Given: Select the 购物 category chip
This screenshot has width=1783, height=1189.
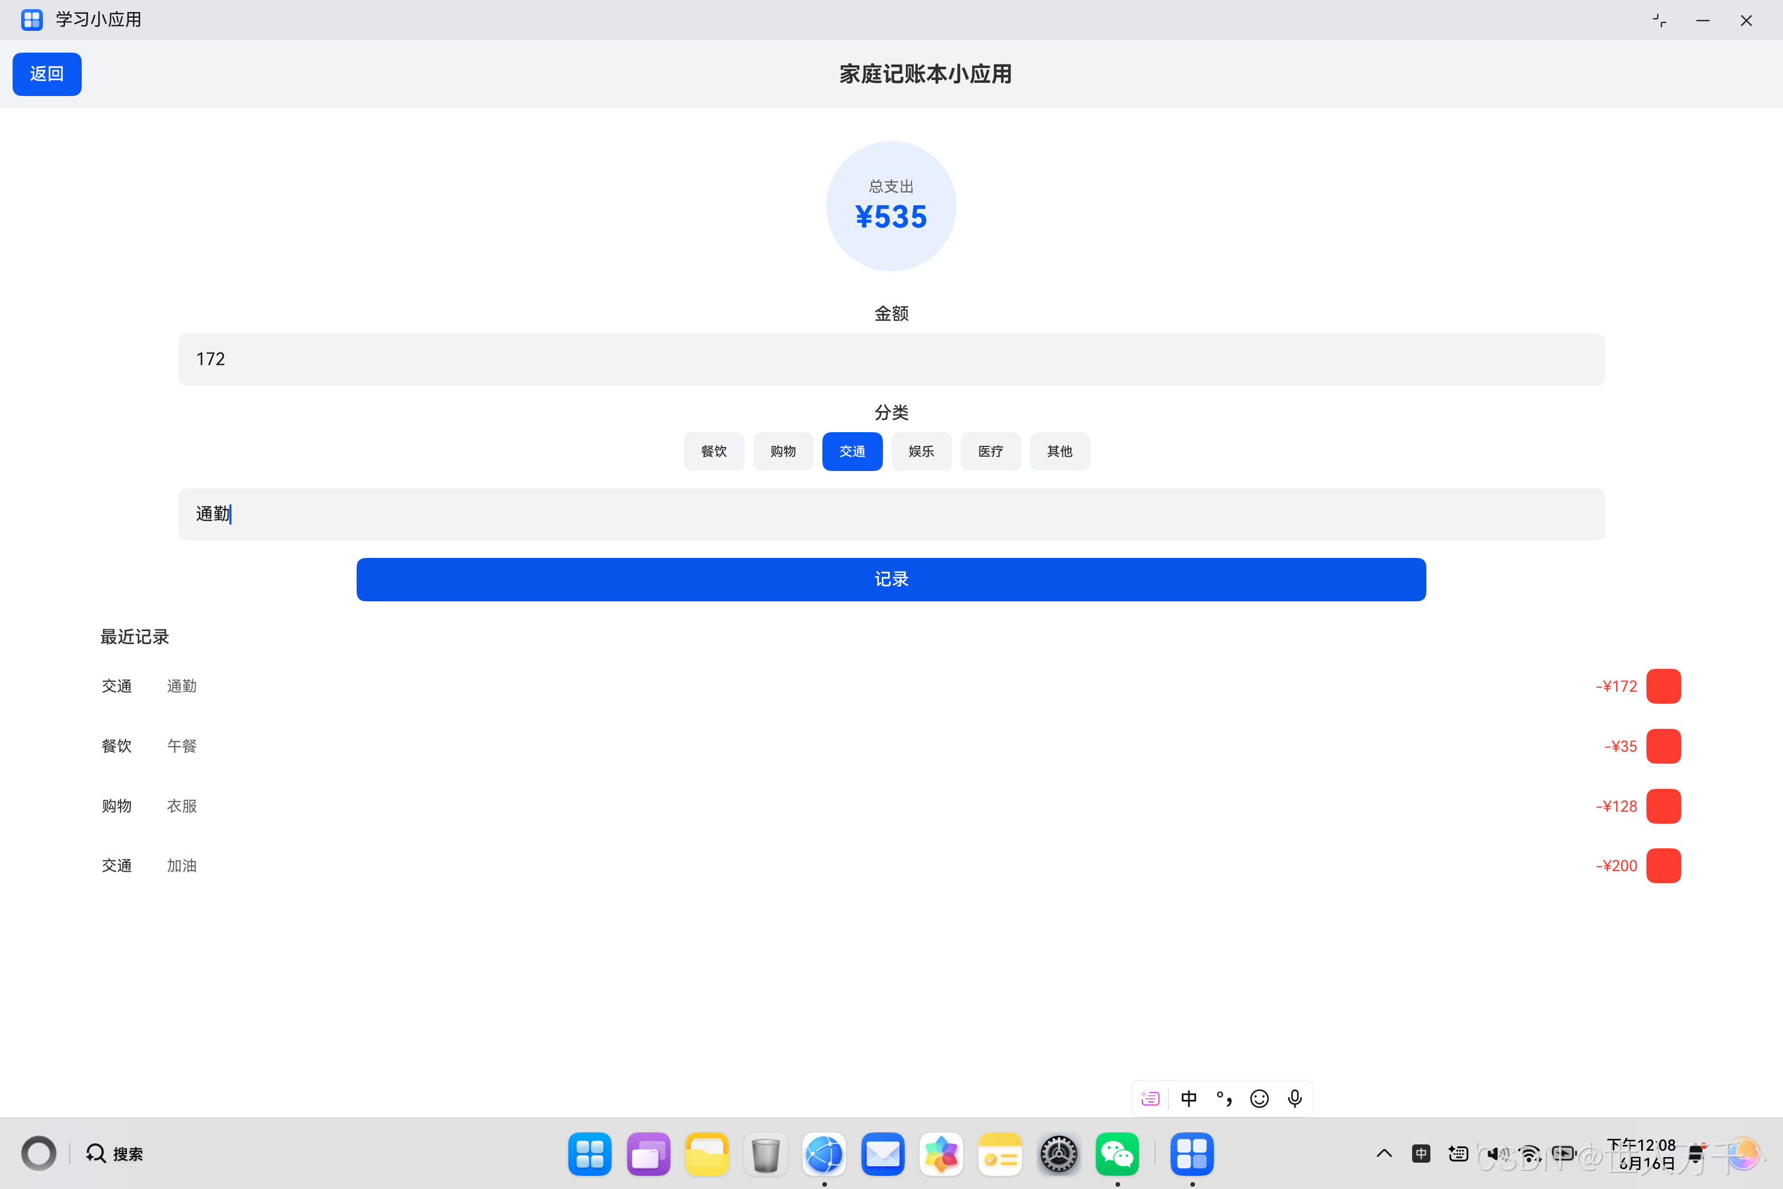Looking at the screenshot, I should coord(783,452).
